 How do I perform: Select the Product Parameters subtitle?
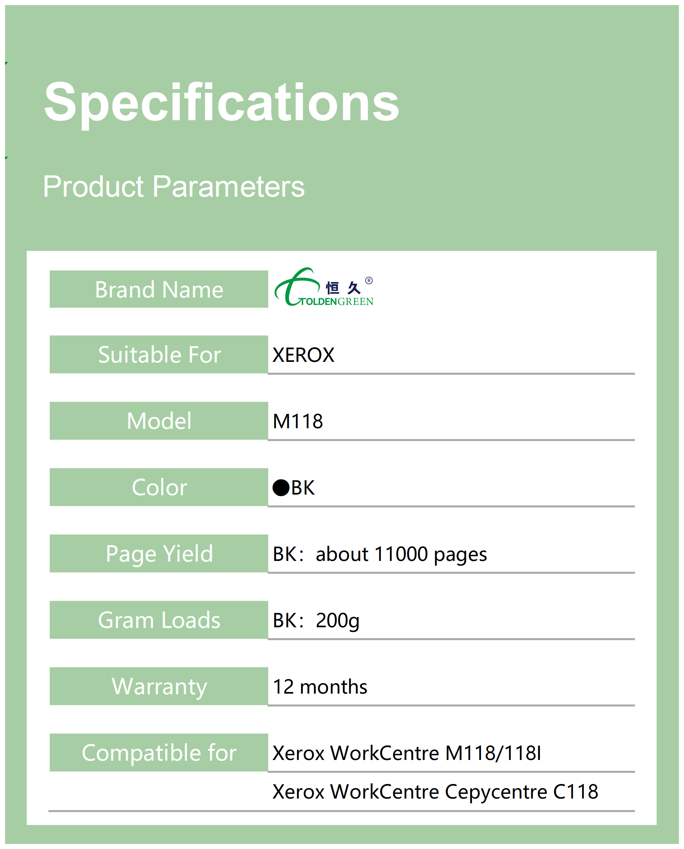click(x=174, y=187)
